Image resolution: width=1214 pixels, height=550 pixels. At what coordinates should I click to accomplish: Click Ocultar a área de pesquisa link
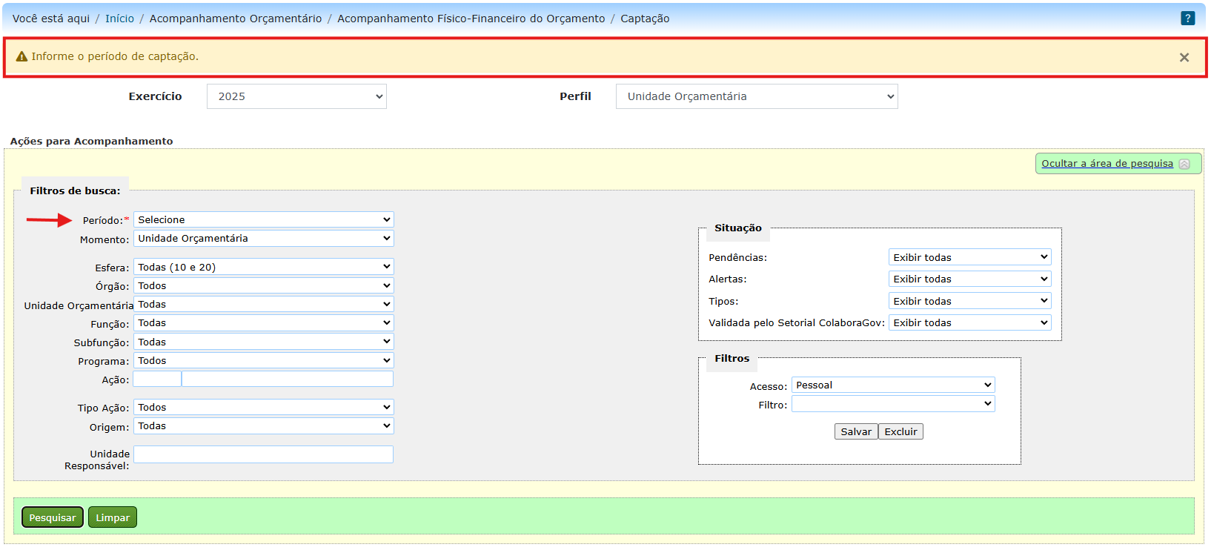tap(1107, 164)
